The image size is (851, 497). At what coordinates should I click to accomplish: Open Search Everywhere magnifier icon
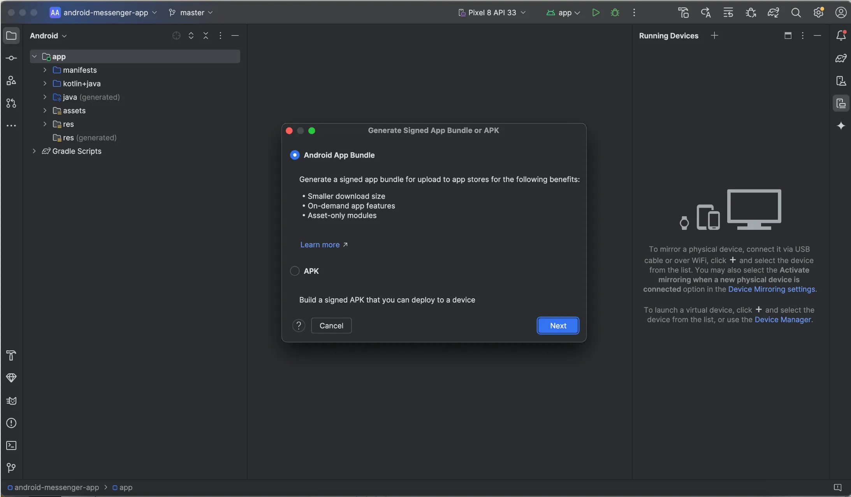click(x=796, y=12)
